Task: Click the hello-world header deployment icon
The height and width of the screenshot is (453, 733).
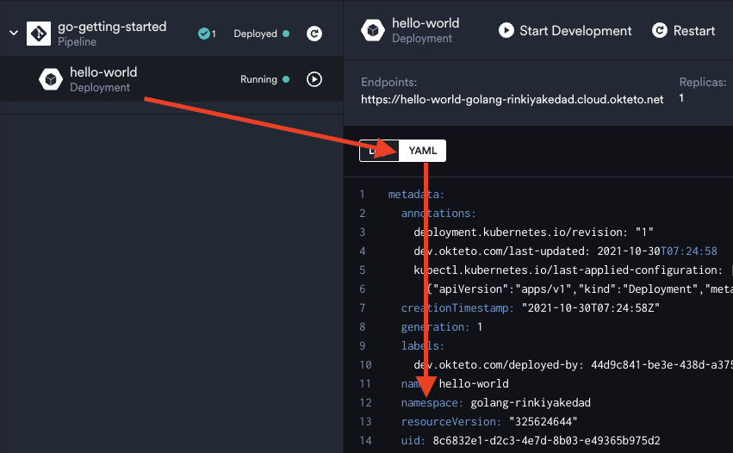Action: 373,30
